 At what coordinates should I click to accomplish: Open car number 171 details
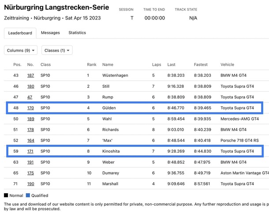coord(30,151)
